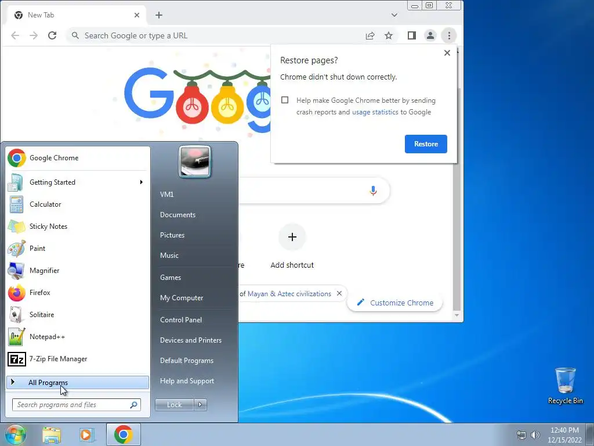This screenshot has width=594, height=446.
Task: Open the Chrome profile icon
Action: (x=430, y=35)
